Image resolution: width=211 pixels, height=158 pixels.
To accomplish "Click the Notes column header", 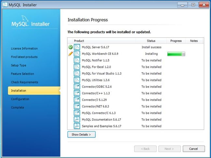I will click(x=194, y=41).
